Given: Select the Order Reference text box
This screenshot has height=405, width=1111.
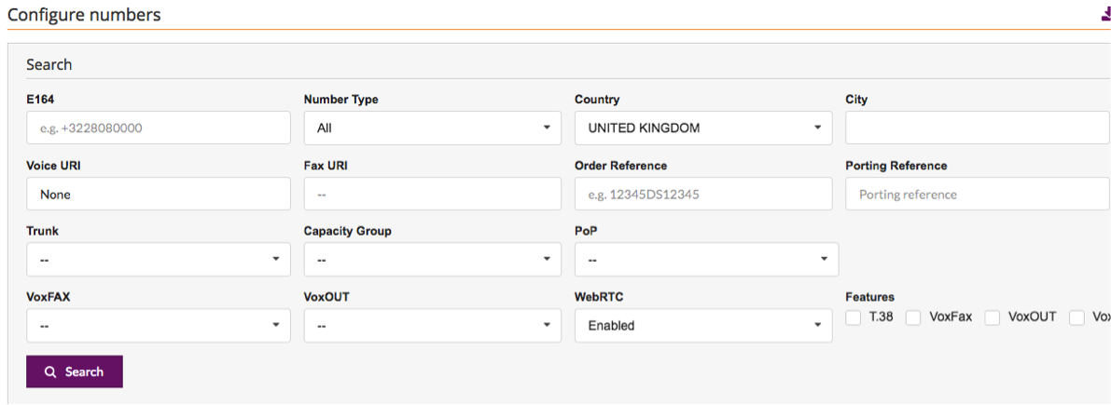Looking at the screenshot, I should pyautogui.click(x=703, y=194).
